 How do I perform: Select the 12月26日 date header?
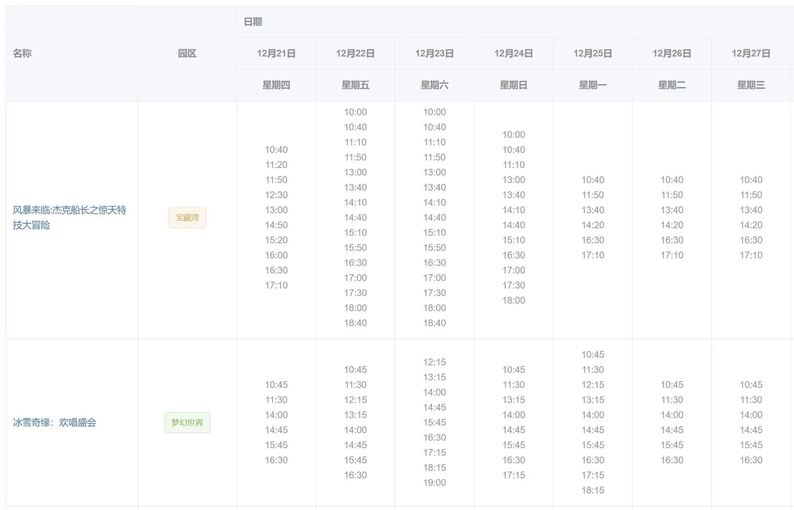point(672,53)
